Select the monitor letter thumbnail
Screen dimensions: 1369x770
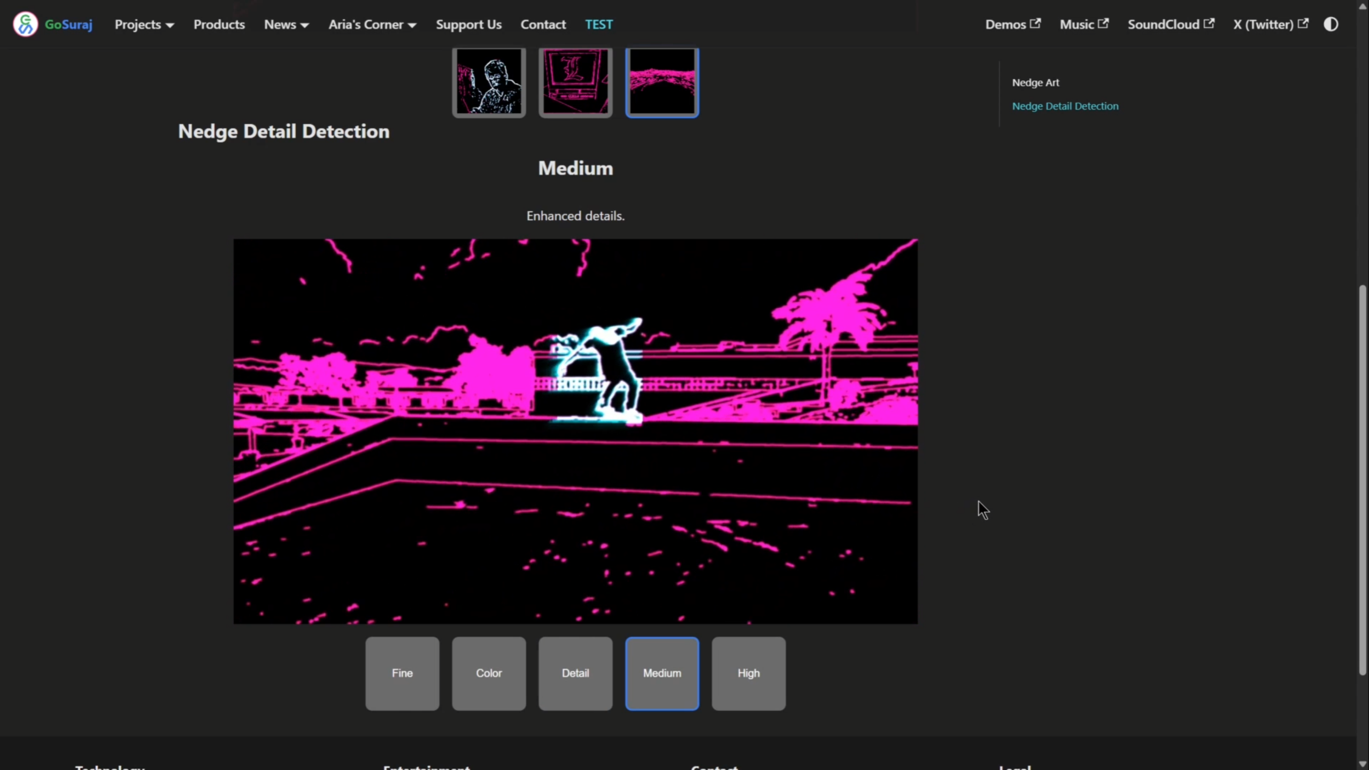click(x=575, y=81)
